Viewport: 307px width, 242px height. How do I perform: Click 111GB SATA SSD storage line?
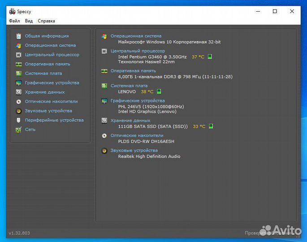point(153,126)
